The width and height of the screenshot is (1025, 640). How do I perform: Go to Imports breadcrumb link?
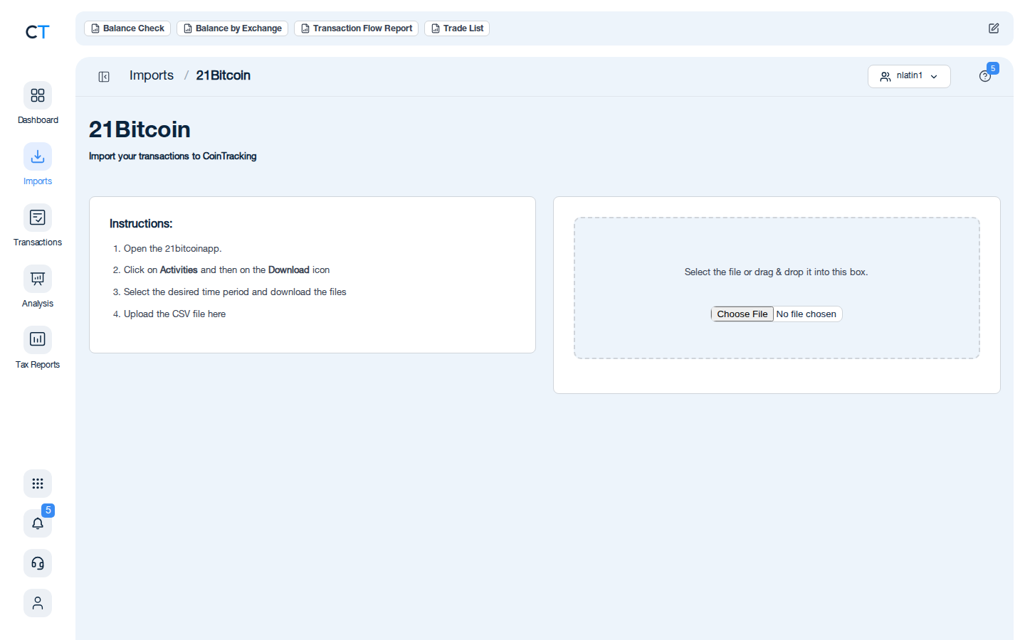point(152,75)
